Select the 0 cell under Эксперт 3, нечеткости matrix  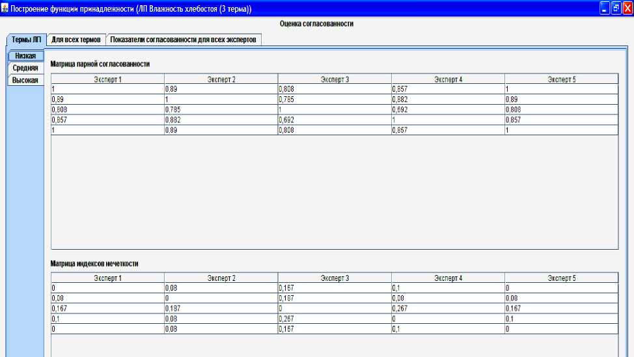pos(335,308)
